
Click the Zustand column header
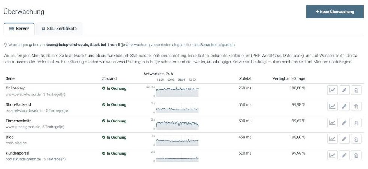click(x=109, y=79)
